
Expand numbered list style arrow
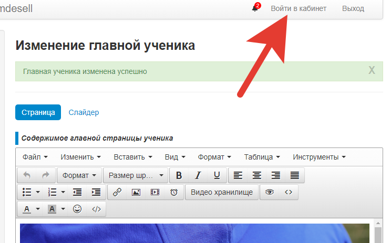(63, 192)
